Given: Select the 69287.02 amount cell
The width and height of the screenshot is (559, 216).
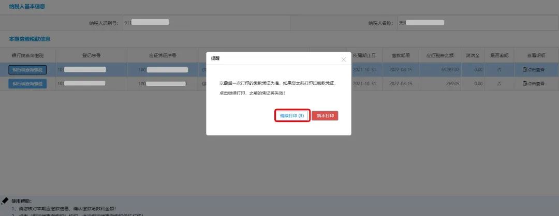Looking at the screenshot, I should click(440, 70).
